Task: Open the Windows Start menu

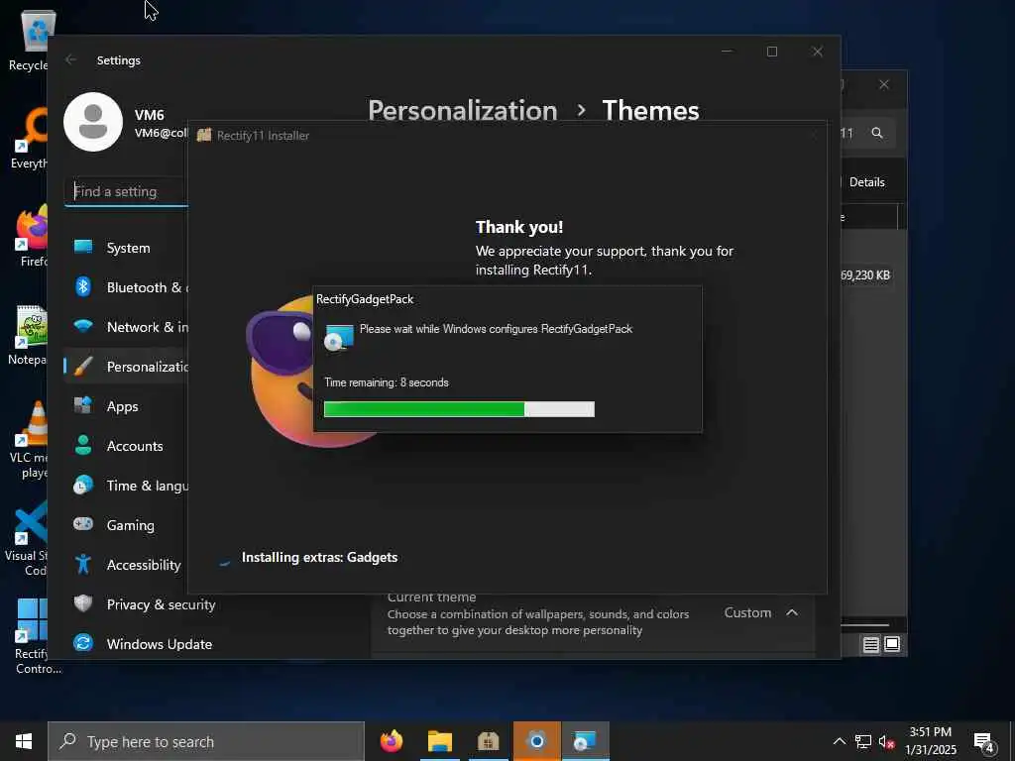Action: (x=24, y=741)
